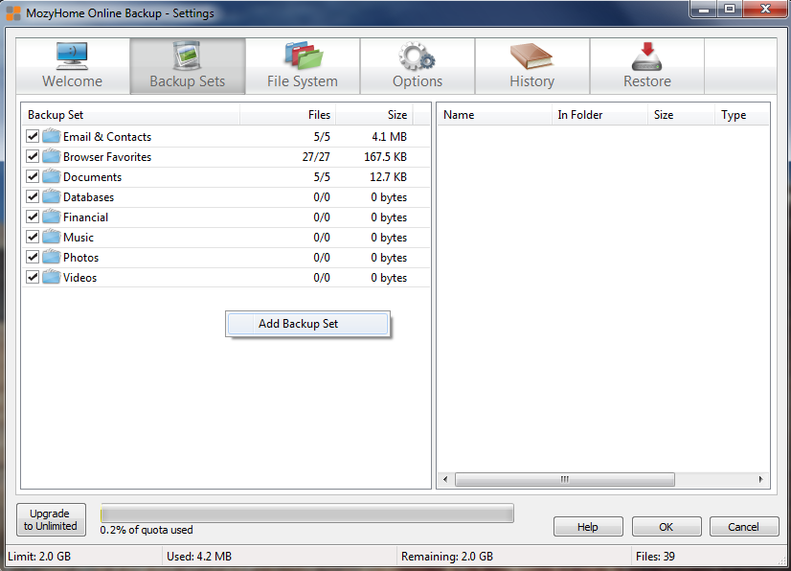Click the Photos folder icon

click(52, 258)
